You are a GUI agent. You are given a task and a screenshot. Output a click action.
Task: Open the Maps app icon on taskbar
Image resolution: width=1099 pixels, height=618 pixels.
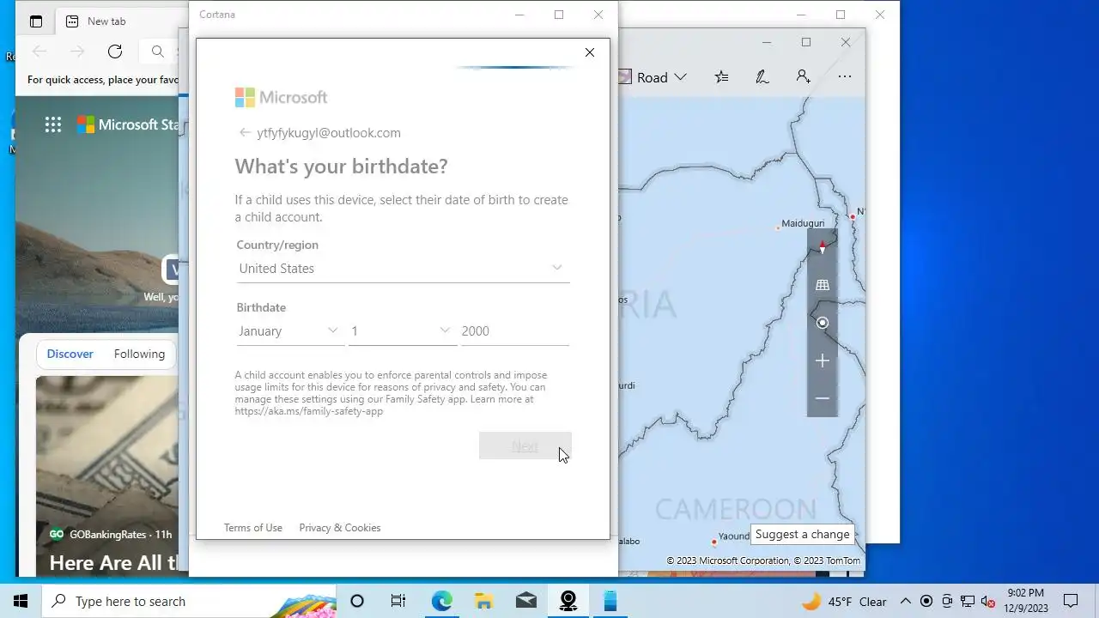point(568,601)
